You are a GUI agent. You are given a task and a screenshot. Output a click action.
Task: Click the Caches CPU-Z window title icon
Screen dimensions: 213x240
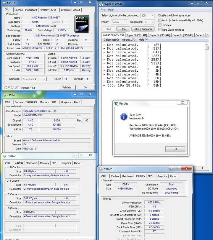coord(5,156)
